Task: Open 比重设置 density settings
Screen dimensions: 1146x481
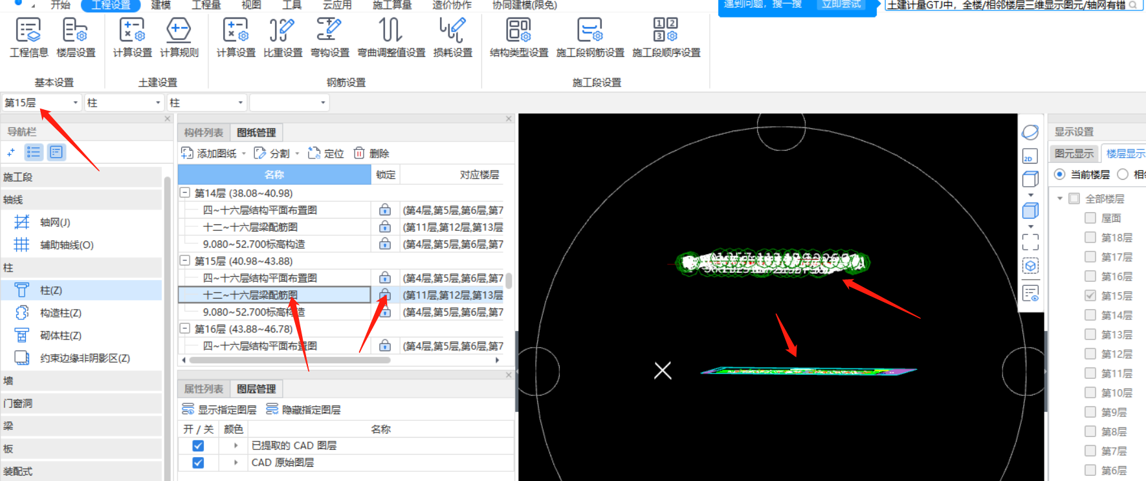Action: [x=283, y=37]
